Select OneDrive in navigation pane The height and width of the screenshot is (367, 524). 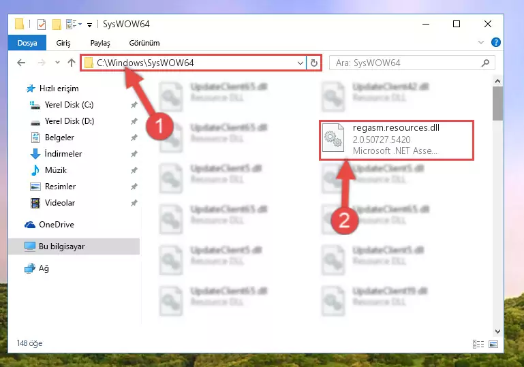pyautogui.click(x=49, y=225)
